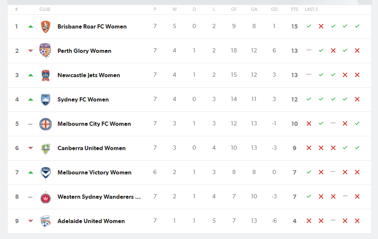
Task: Click the Brisbane Roar FC Women club logo
Action: coord(45,26)
